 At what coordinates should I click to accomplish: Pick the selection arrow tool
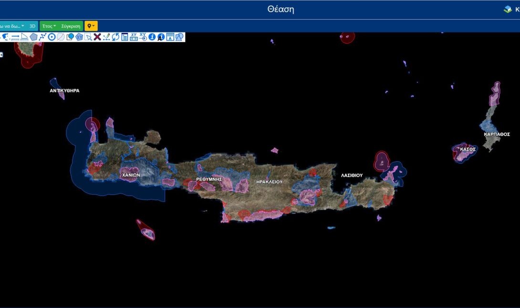click(x=88, y=37)
